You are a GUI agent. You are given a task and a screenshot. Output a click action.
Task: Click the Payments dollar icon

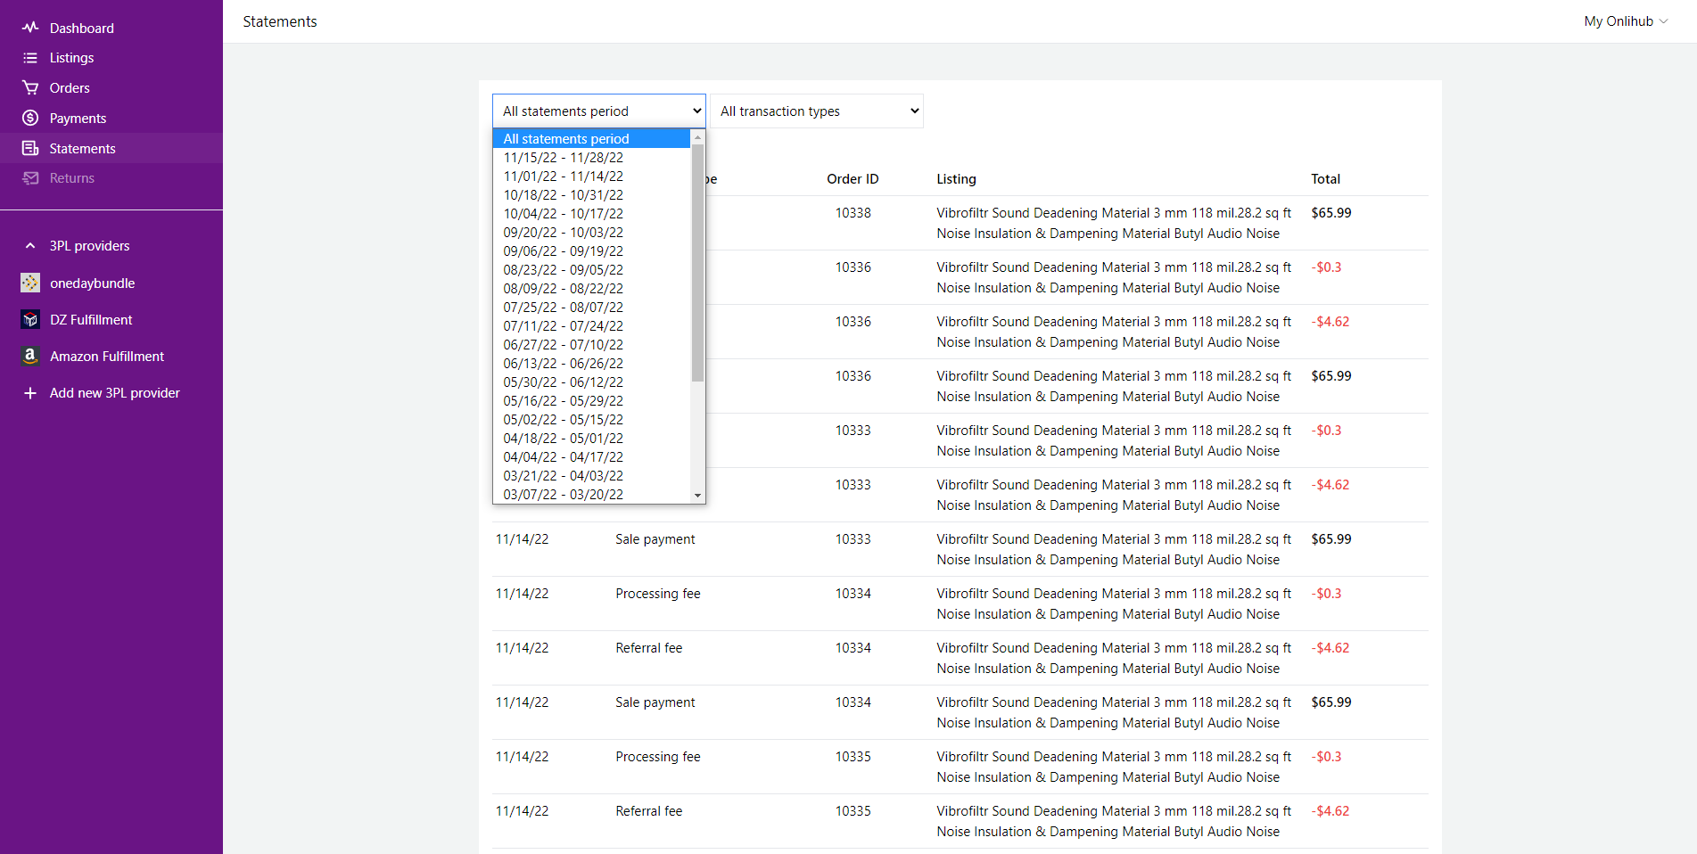pyautogui.click(x=30, y=118)
